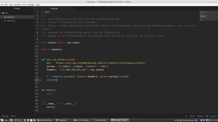Click the 'from tokens import cmc_token' line

click(x=60, y=43)
